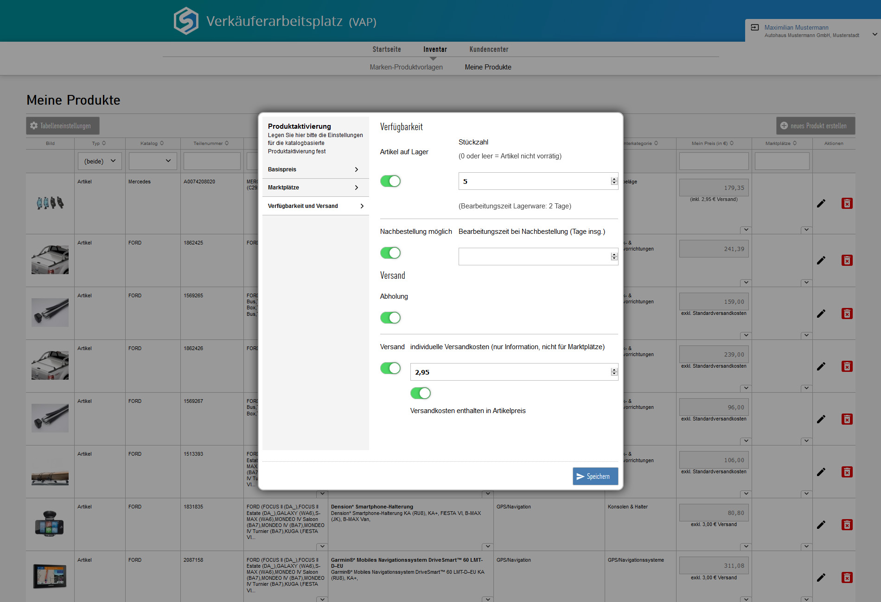Click gear icon in Tabelleneinstellungen button
Image resolution: width=881 pixels, height=602 pixels.
tap(34, 125)
